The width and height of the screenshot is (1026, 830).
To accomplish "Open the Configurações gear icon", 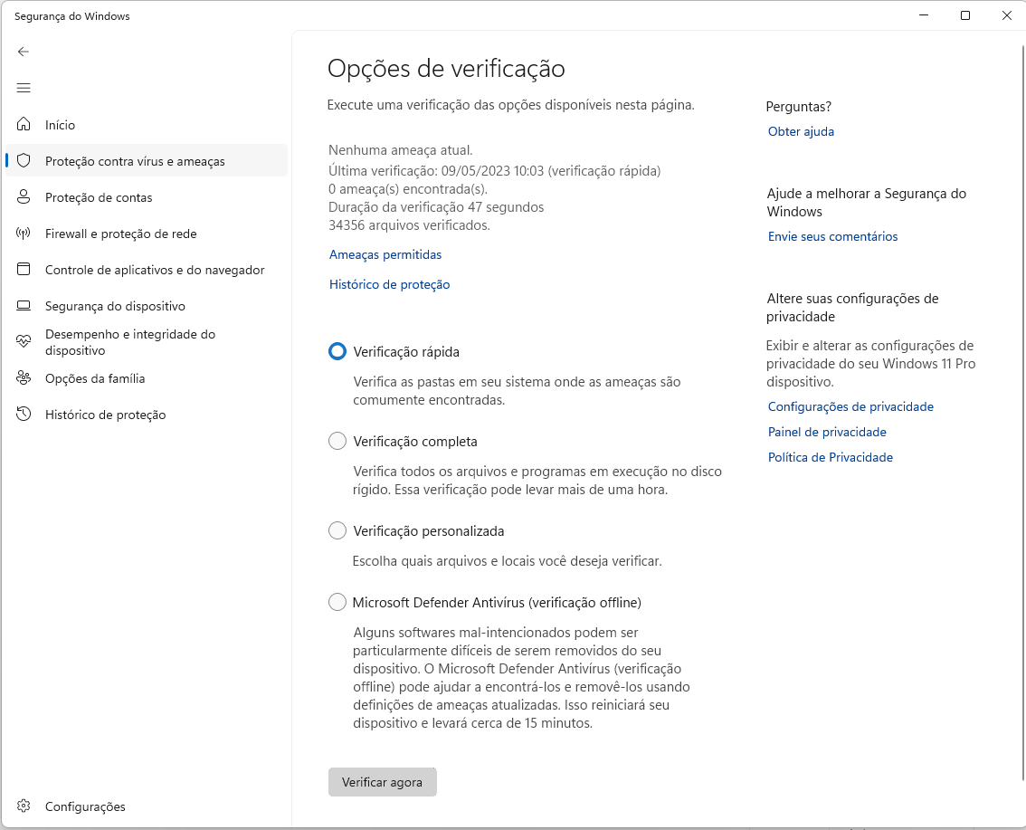I will pyautogui.click(x=24, y=806).
